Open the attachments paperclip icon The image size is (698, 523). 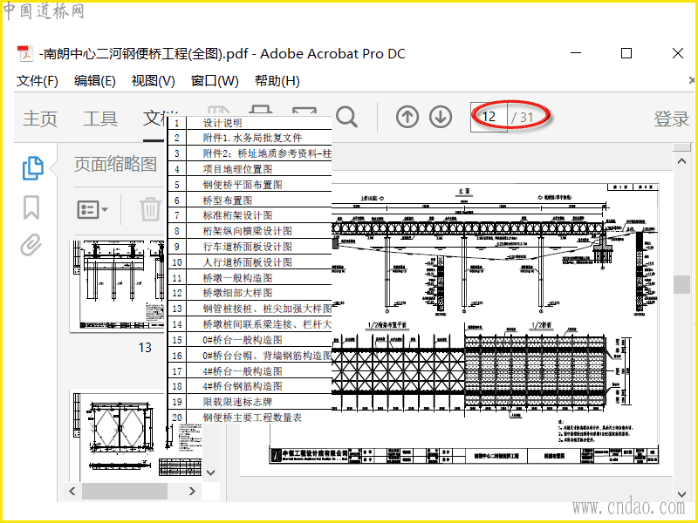[x=31, y=245]
